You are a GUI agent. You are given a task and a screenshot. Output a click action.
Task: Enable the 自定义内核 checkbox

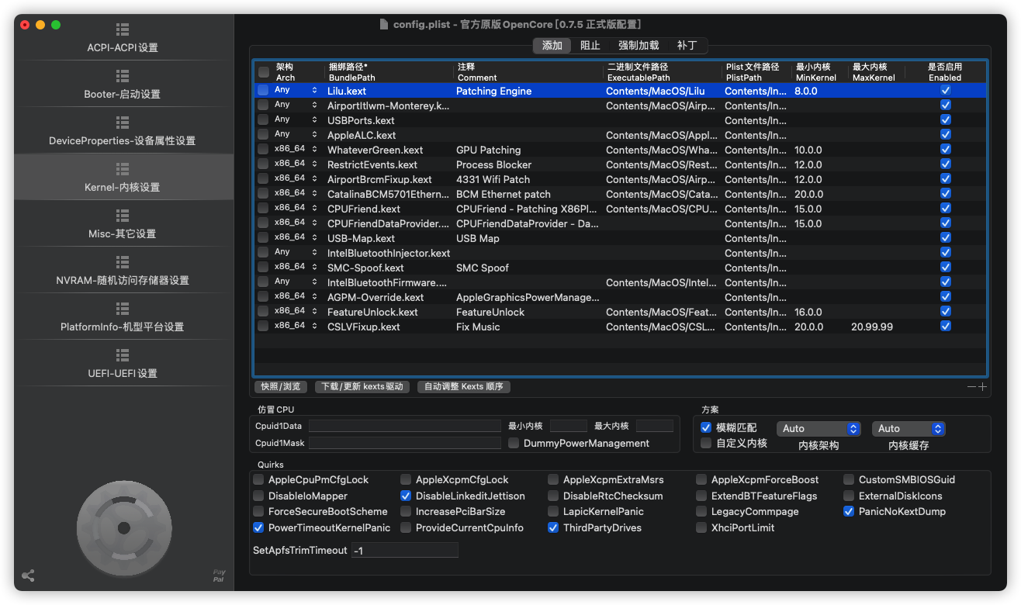(706, 443)
